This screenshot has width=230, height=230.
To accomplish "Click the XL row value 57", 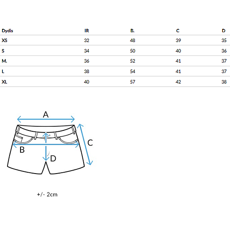I will (x=133, y=82).
